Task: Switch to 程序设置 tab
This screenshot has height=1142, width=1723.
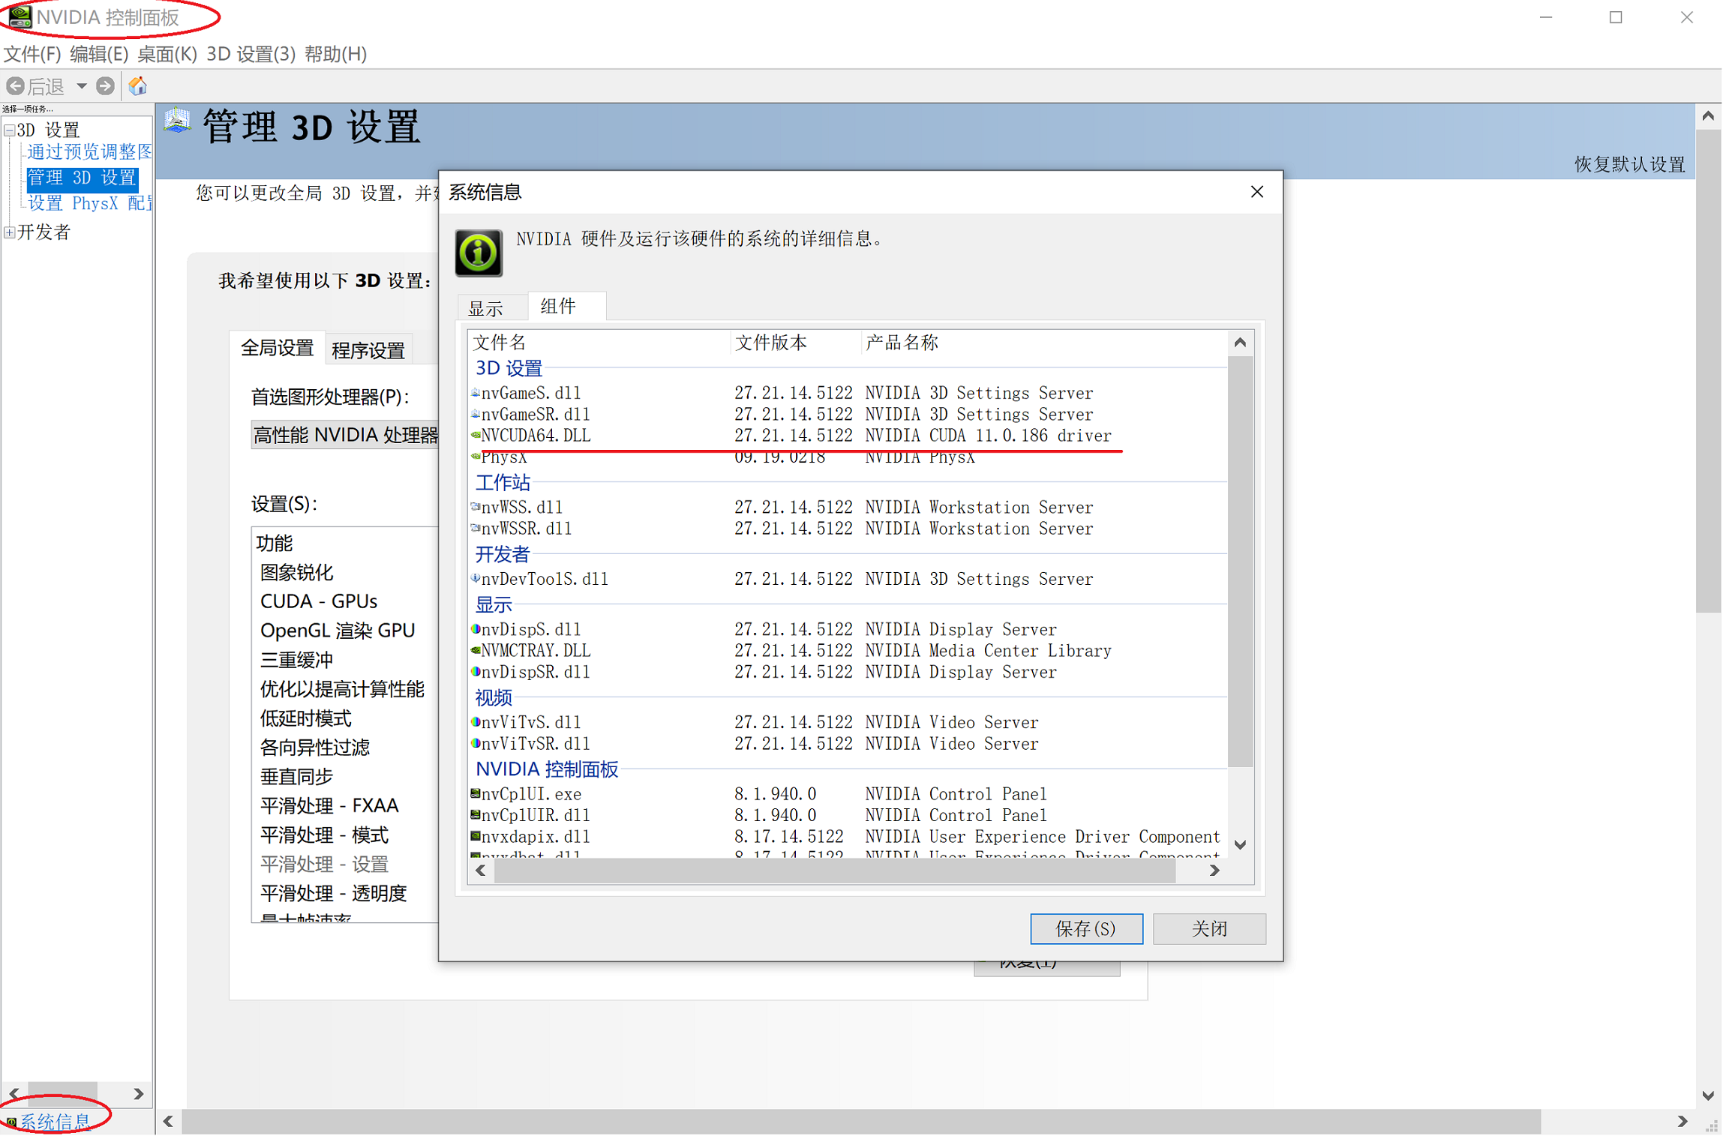Action: tap(368, 350)
